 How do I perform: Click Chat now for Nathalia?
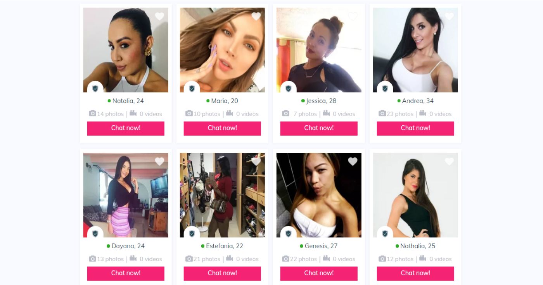[x=415, y=273]
